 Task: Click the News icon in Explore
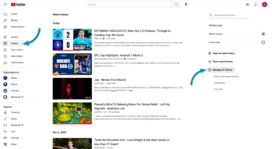pos(5,144)
